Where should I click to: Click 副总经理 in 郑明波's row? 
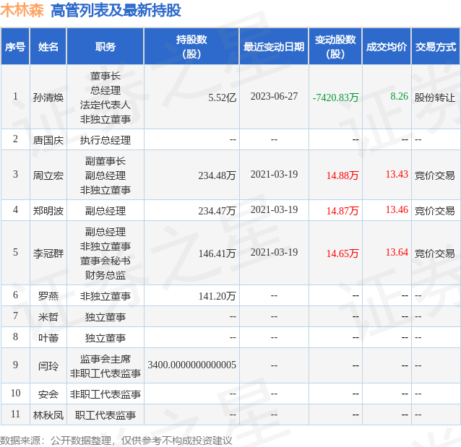pos(105,211)
